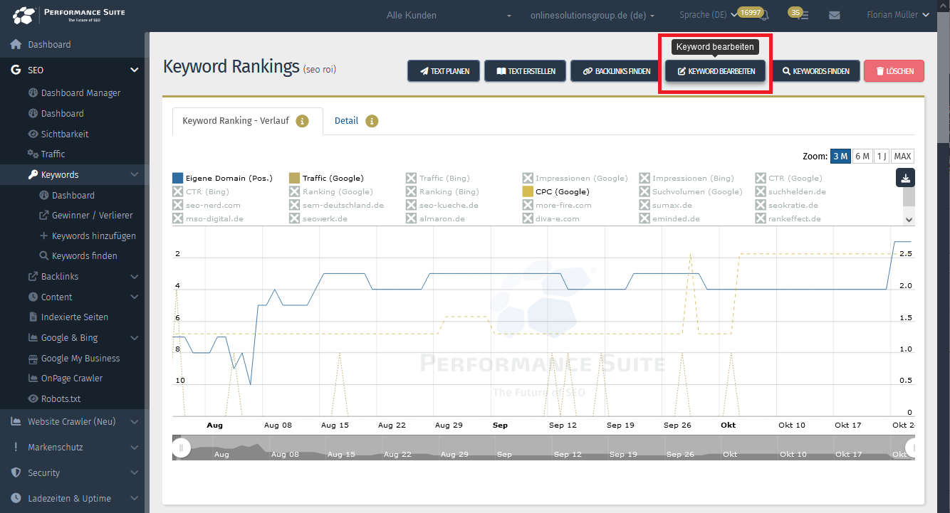Click the Text erstellen button
The height and width of the screenshot is (513, 950).
[526, 71]
